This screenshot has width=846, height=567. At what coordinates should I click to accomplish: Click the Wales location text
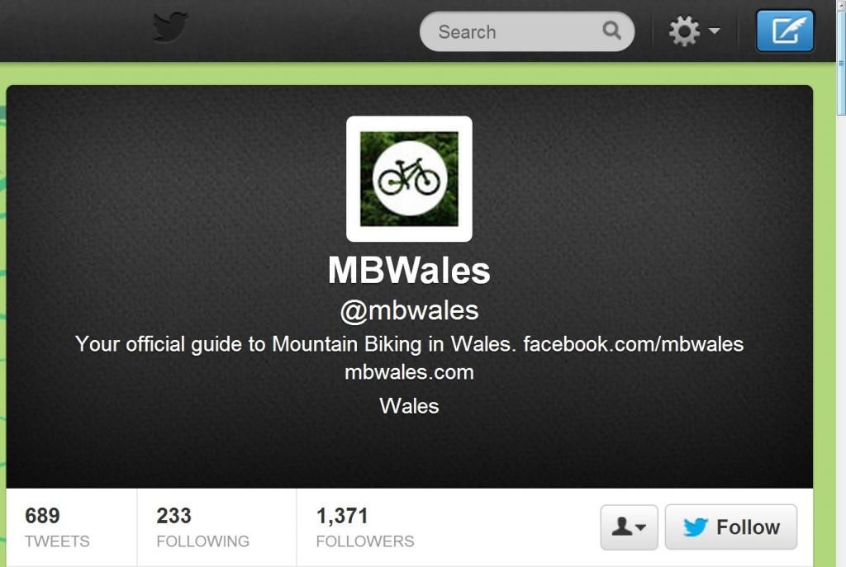[409, 406]
